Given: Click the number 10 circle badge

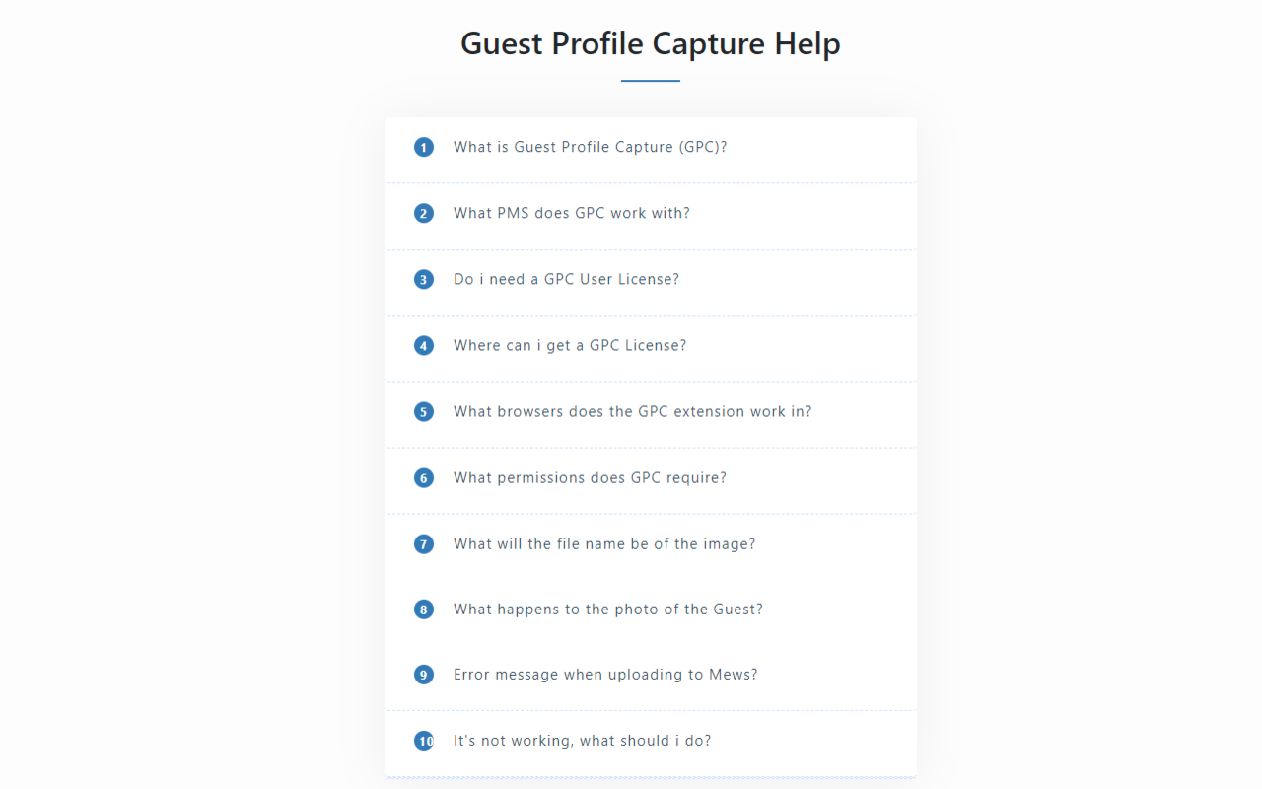Looking at the screenshot, I should pyautogui.click(x=424, y=741).
